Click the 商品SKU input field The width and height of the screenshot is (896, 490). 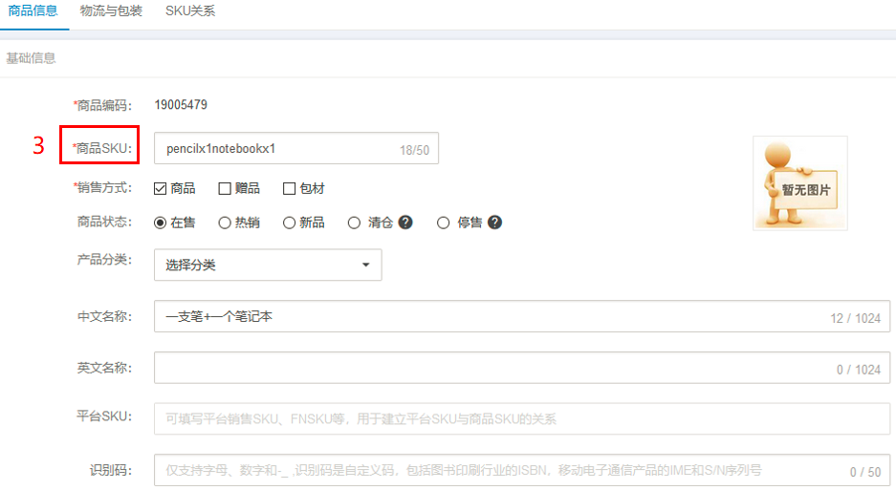pos(277,149)
